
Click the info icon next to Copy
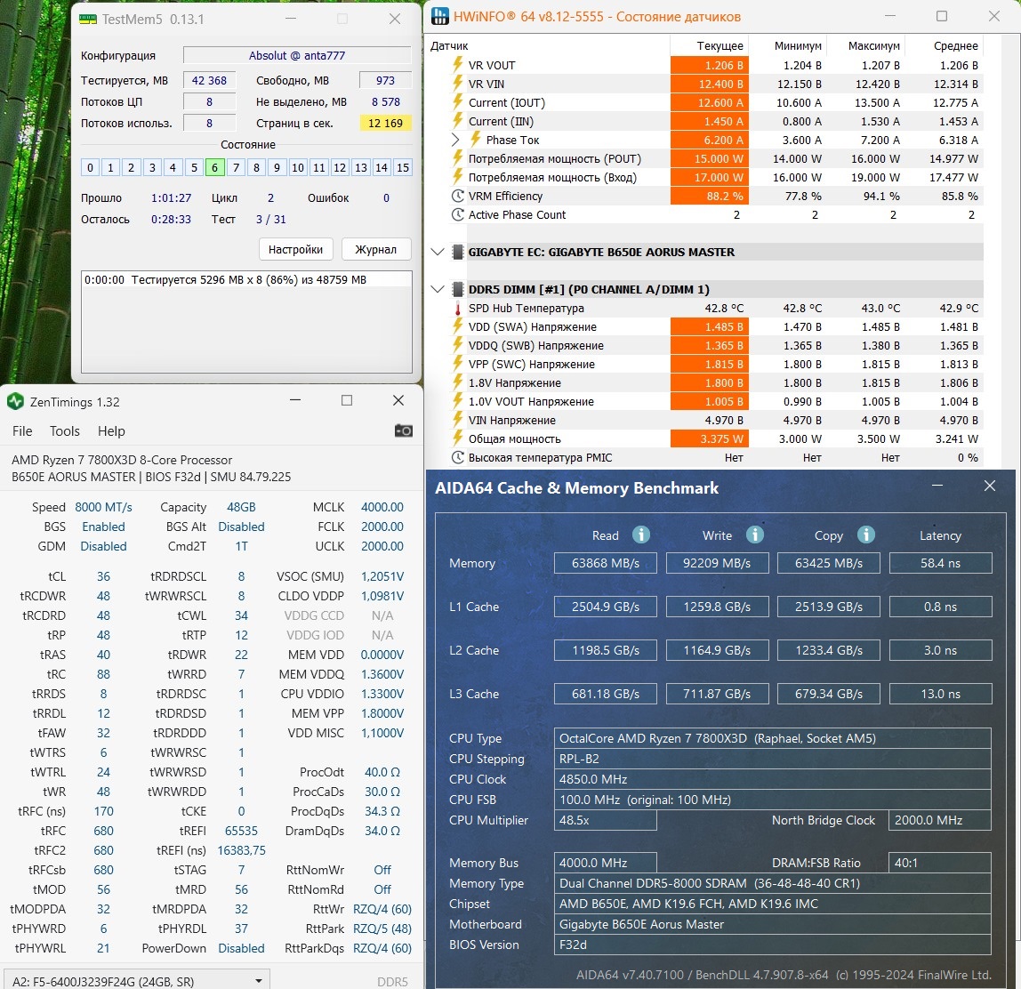pos(865,535)
